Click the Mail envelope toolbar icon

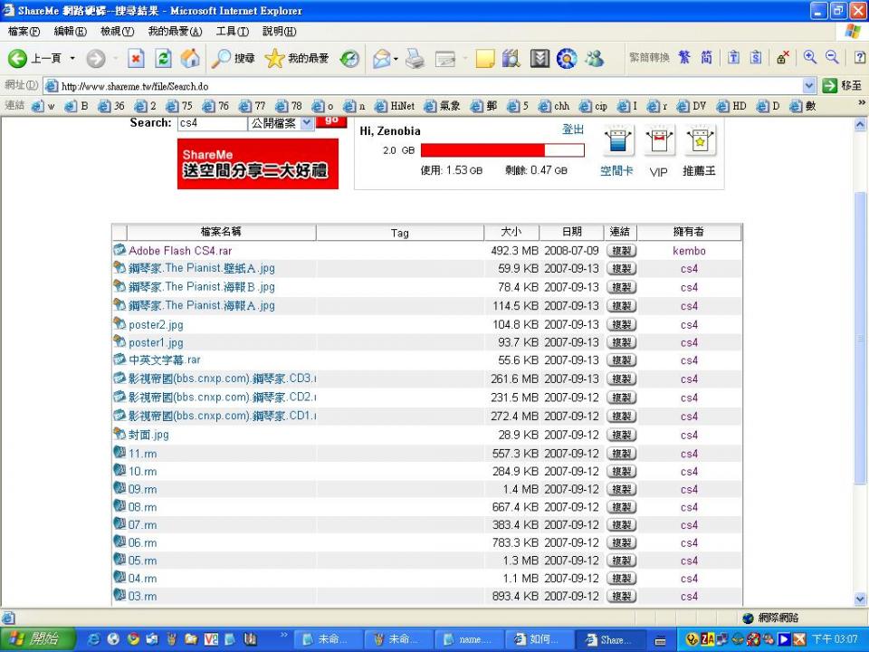[381, 58]
